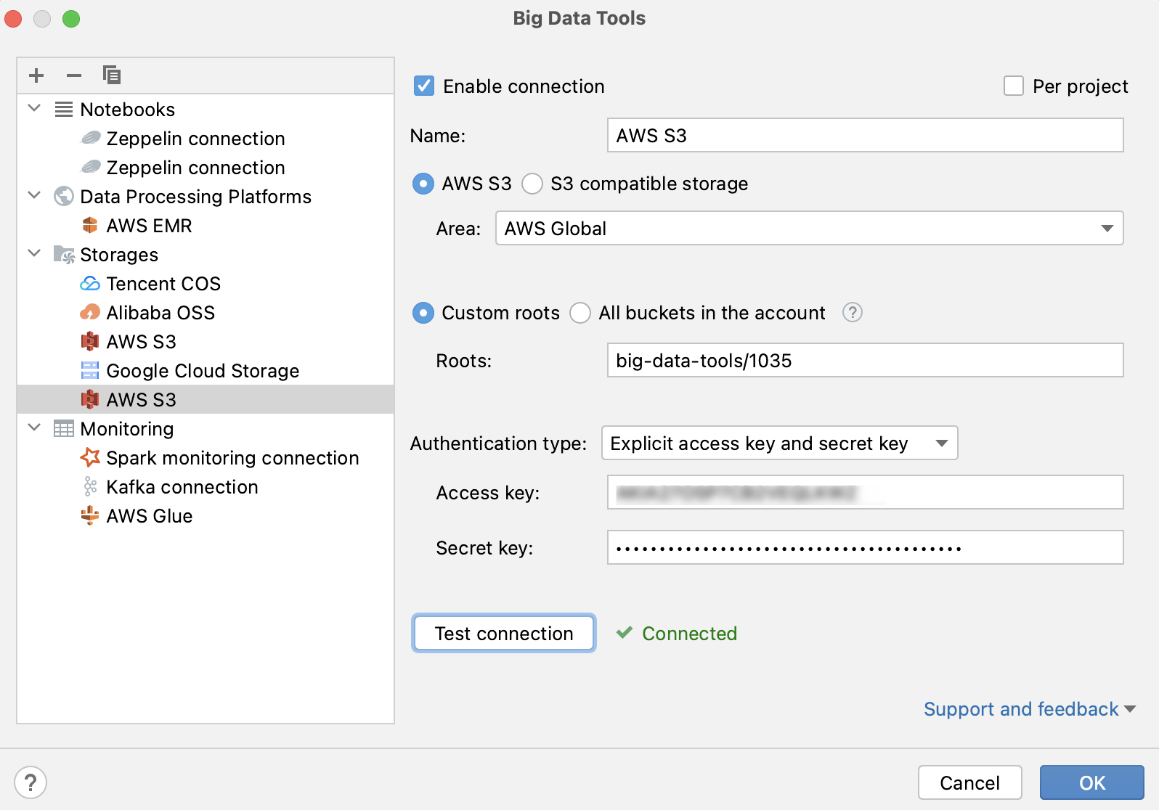Click the Duplicate connection icon
This screenshot has height=810, width=1159.
pyautogui.click(x=112, y=75)
